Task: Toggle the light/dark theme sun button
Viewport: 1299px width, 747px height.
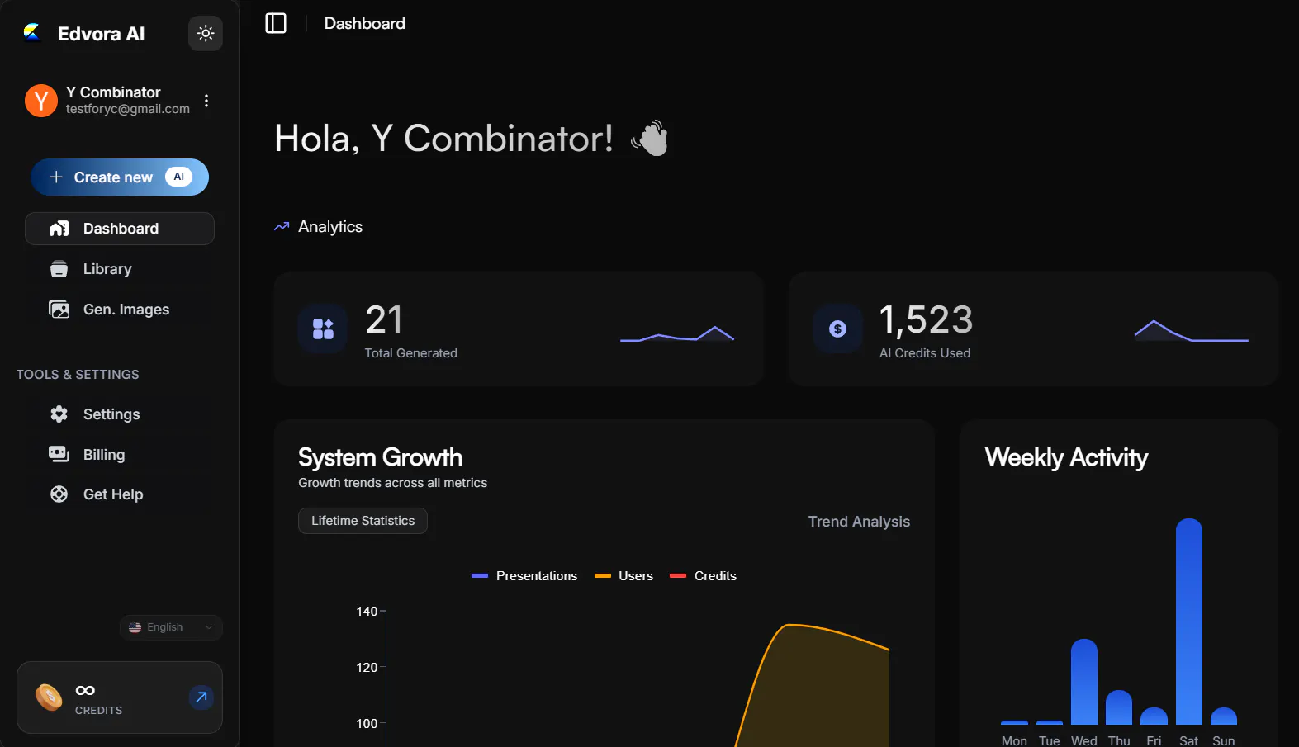Action: (x=206, y=34)
